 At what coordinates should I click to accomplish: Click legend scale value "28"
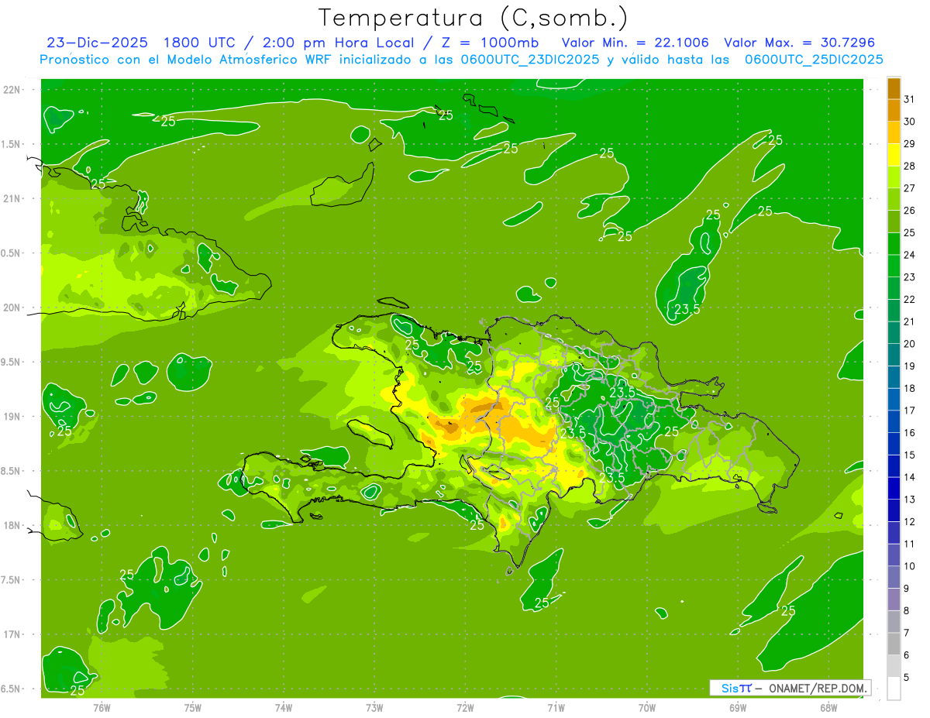tap(910, 166)
